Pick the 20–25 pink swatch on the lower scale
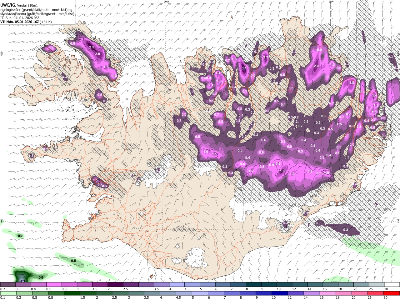This screenshot has width=400, height=300. coord(360,293)
